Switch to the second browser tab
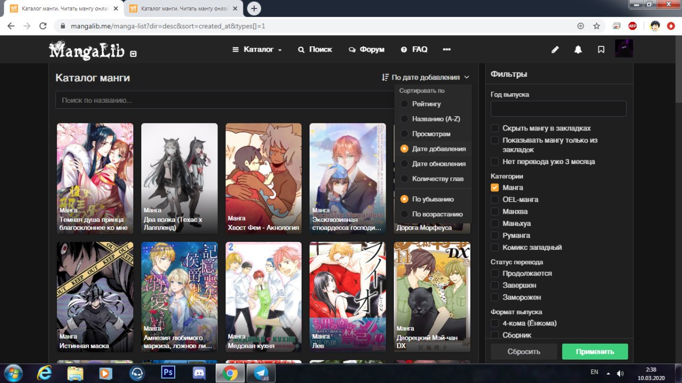The height and width of the screenshot is (383, 682). [182, 9]
